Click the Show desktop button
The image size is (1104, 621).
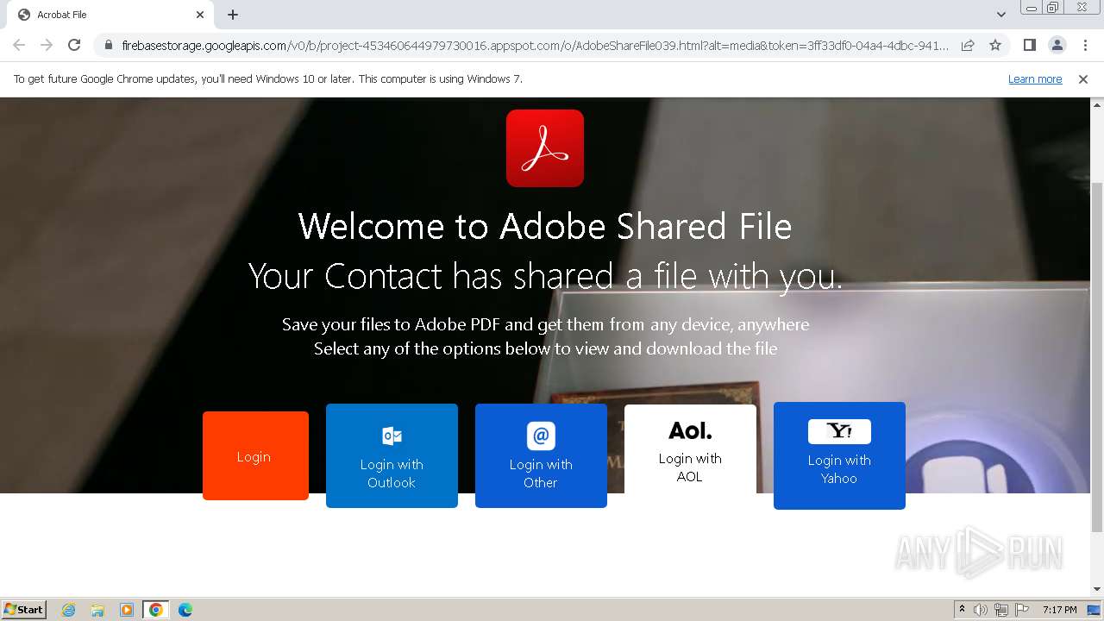click(1095, 610)
